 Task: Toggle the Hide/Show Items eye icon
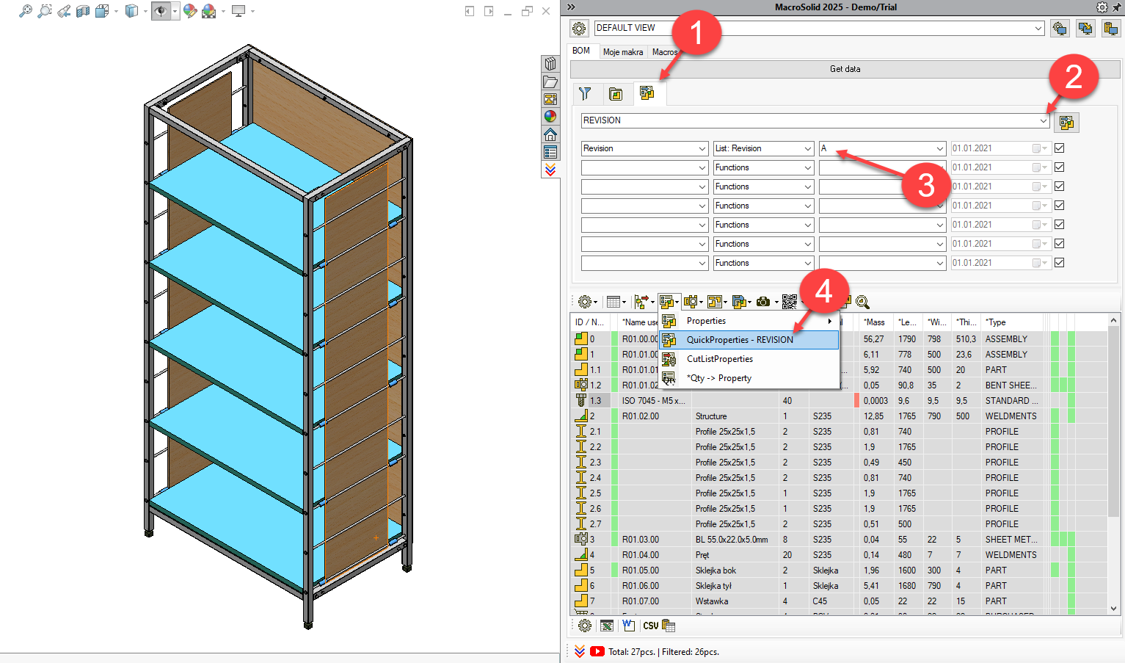[x=161, y=11]
